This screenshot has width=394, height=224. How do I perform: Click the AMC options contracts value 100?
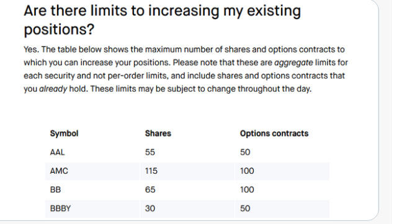tap(247, 171)
